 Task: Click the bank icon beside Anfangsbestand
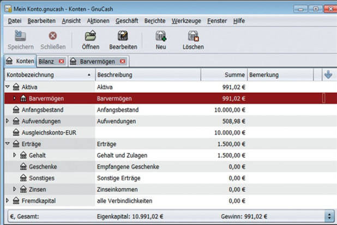point(16,110)
